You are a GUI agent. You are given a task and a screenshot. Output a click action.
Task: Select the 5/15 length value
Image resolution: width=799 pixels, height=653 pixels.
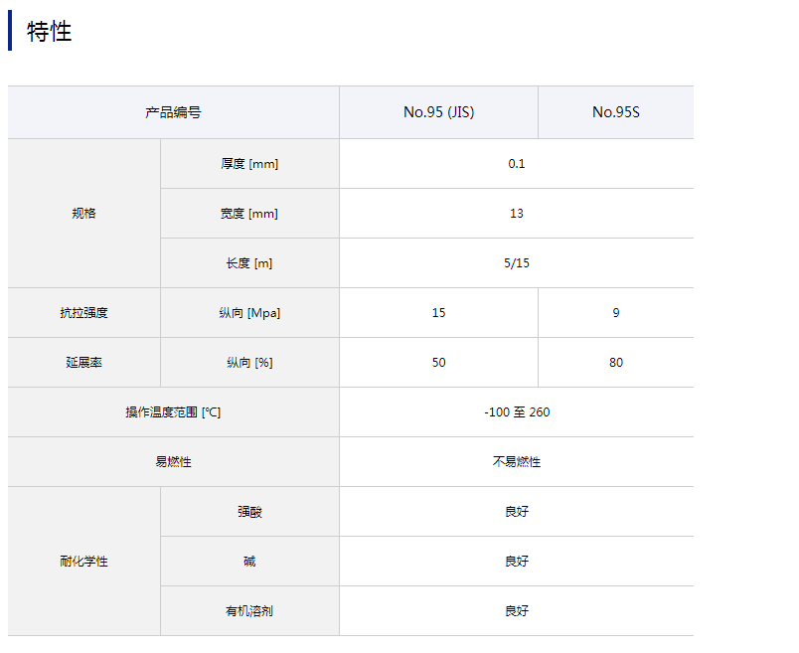coord(516,263)
